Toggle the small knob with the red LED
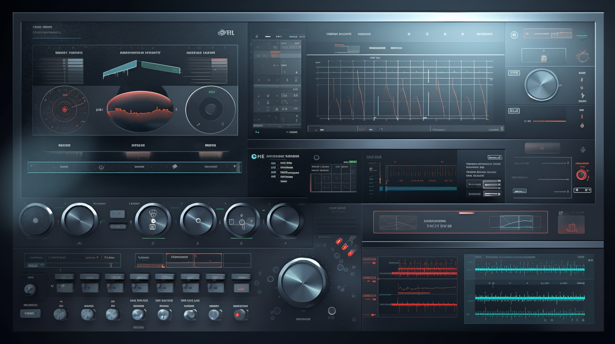 coord(241,314)
